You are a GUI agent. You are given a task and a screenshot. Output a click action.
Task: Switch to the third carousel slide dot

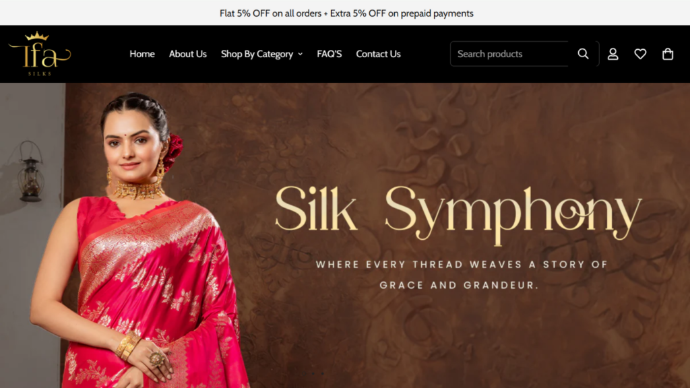click(x=323, y=373)
